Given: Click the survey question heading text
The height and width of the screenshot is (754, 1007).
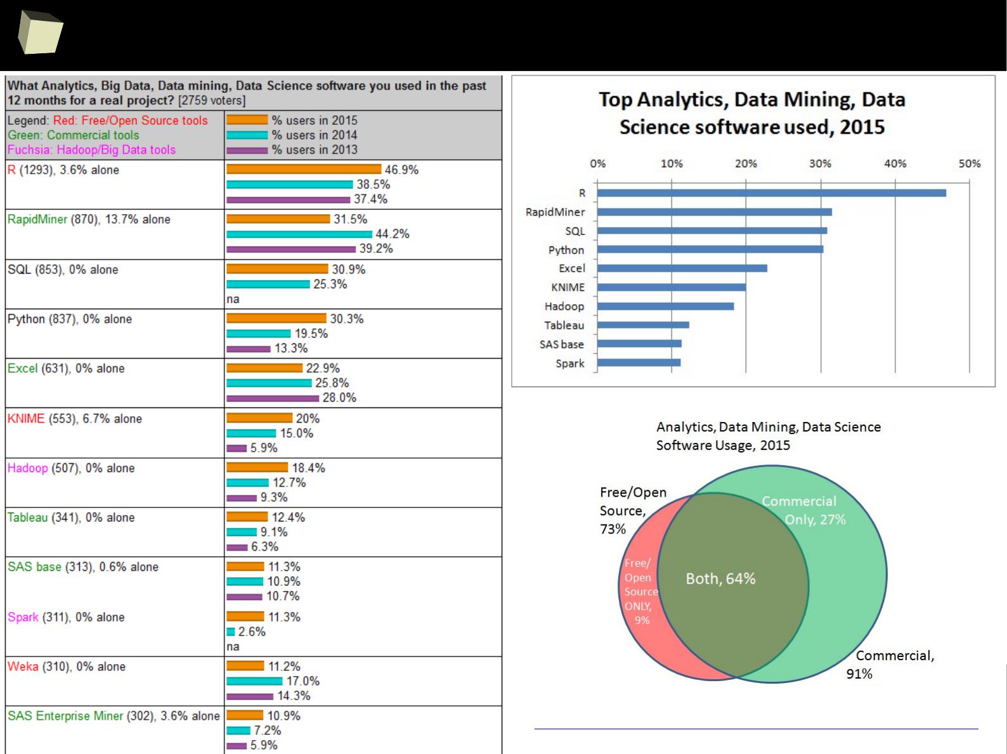Looking at the screenshot, I should (x=247, y=93).
